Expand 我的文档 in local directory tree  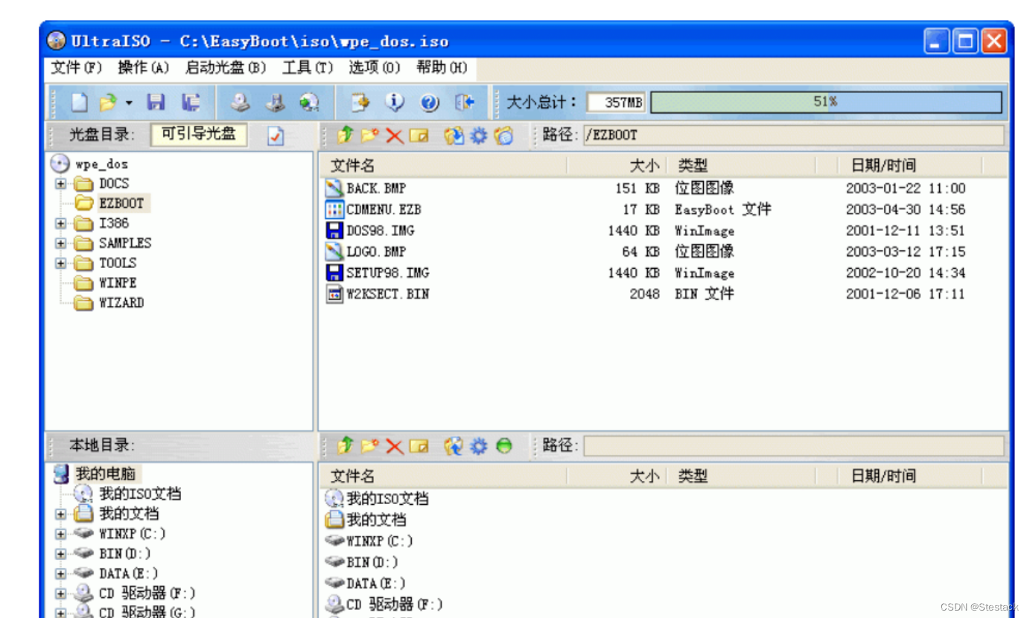tap(61, 514)
